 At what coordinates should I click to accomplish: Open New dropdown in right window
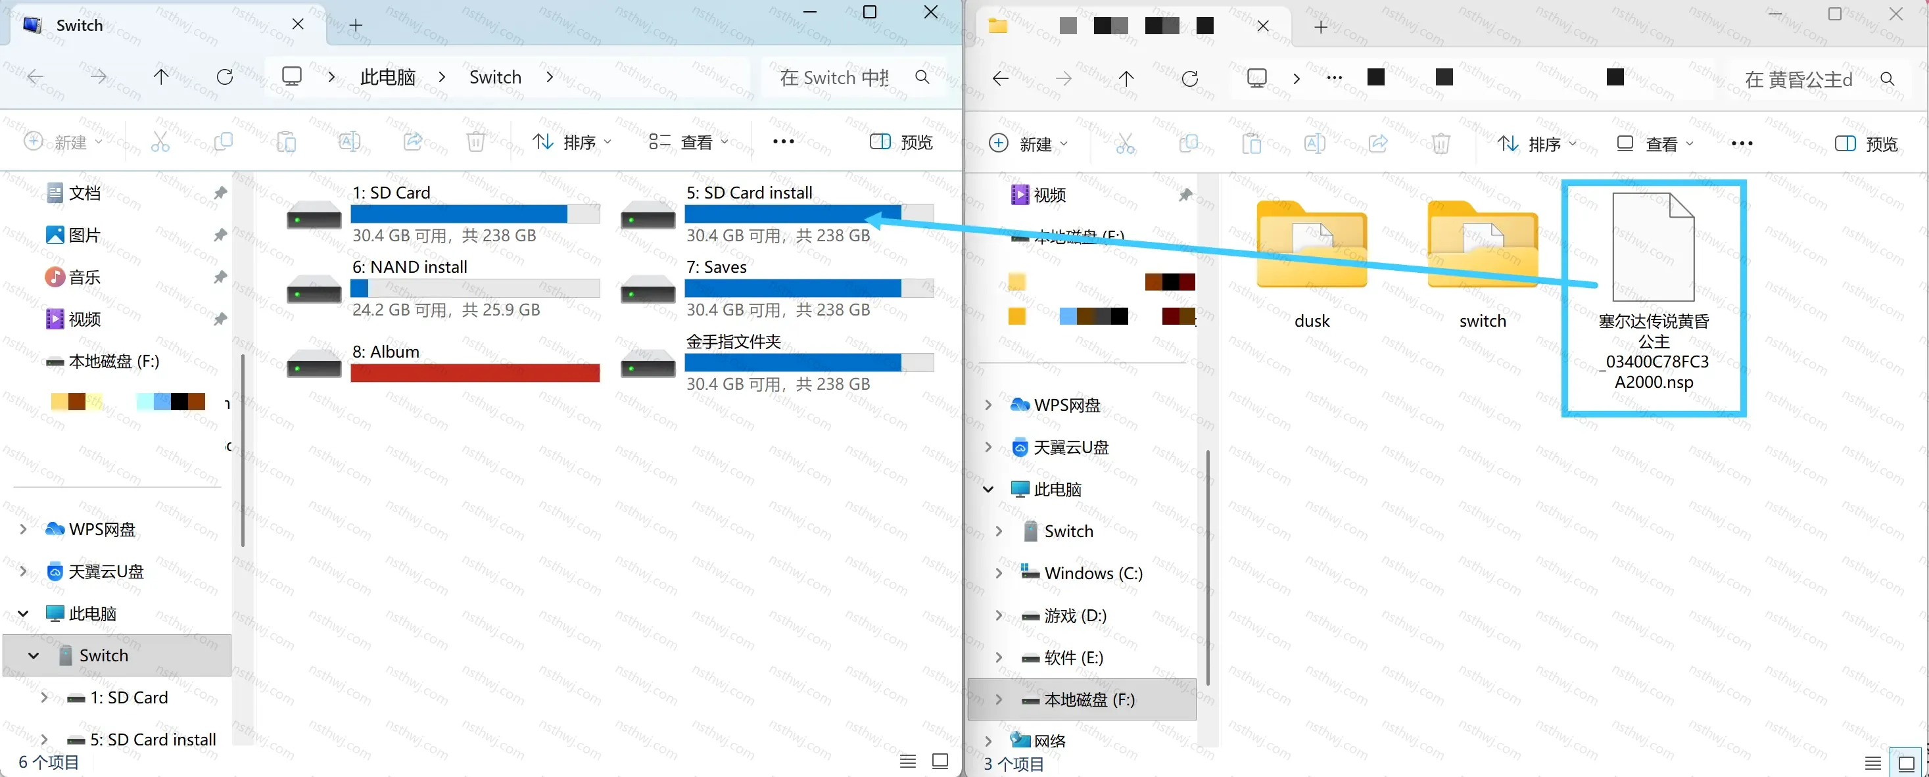tap(1028, 144)
